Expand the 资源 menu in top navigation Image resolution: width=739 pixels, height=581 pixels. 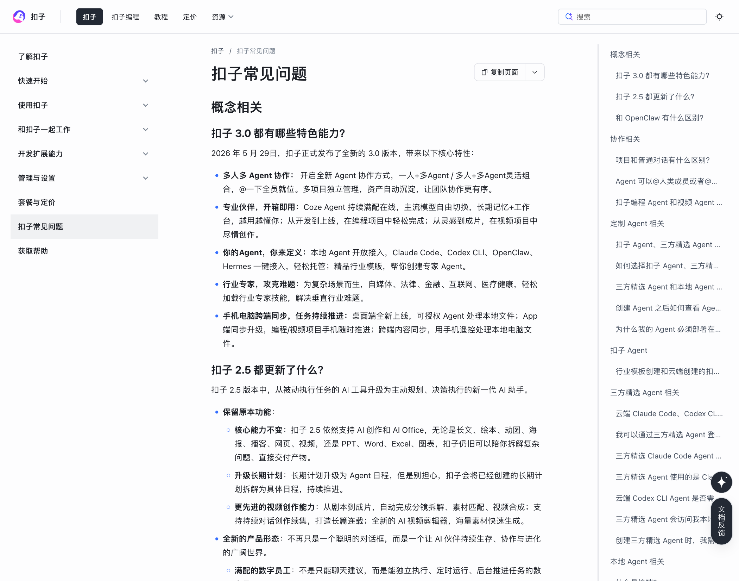click(x=222, y=17)
